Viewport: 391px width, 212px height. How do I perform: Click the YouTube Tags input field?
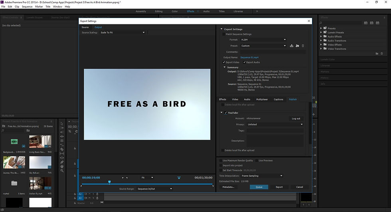click(x=275, y=131)
